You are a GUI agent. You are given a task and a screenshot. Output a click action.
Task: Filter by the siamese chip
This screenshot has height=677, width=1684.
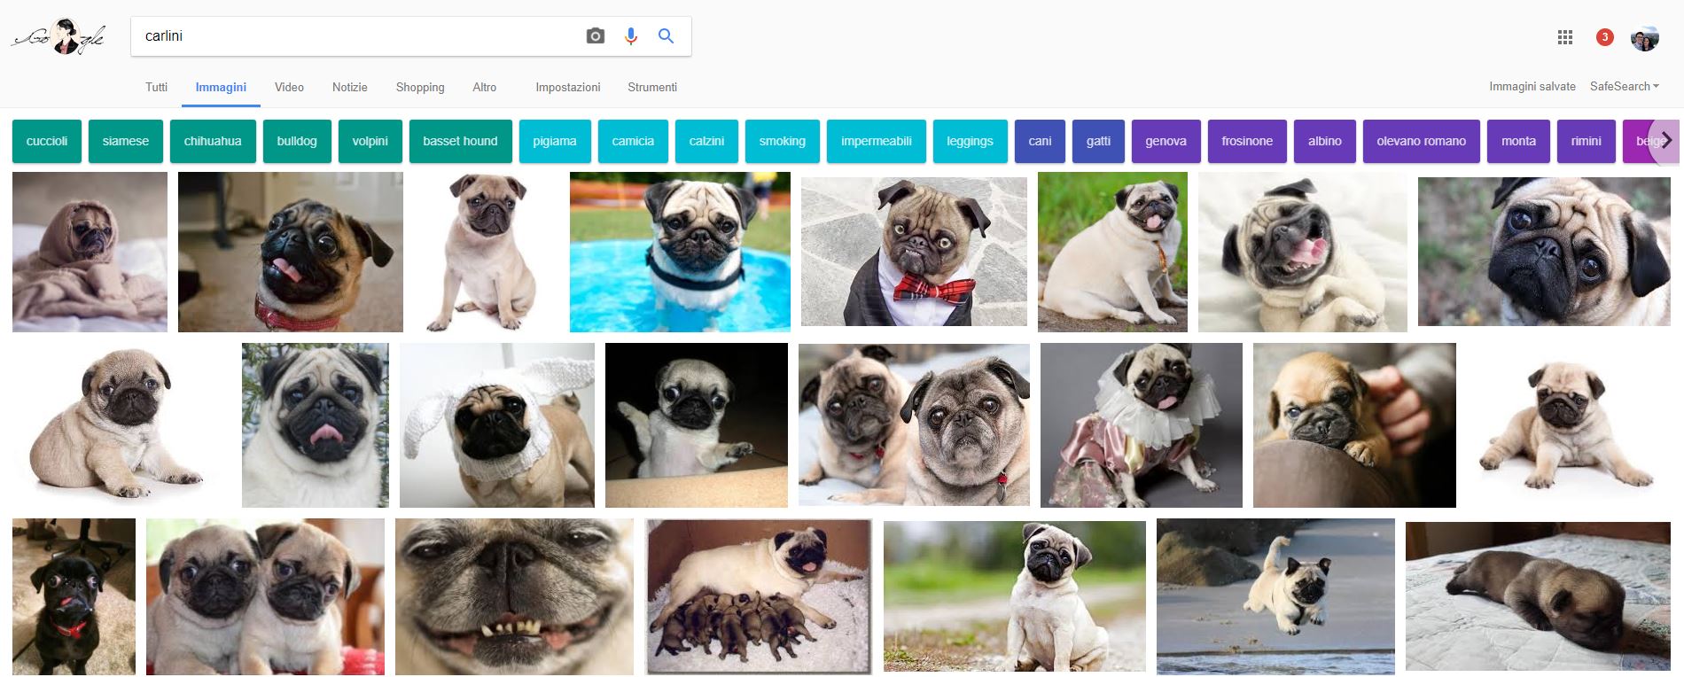coord(126,141)
